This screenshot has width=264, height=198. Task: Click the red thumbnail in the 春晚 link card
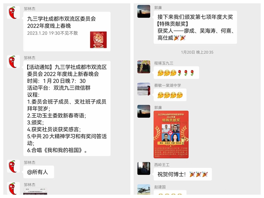coord(98,40)
